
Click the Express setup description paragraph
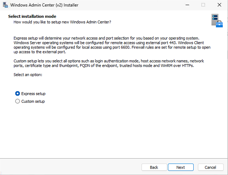(x=112, y=45)
